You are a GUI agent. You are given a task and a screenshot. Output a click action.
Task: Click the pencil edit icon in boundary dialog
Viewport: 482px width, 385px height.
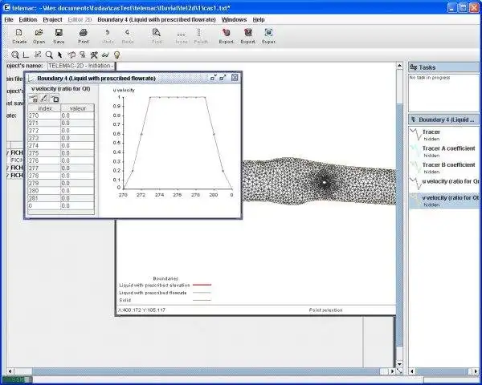[x=44, y=99]
